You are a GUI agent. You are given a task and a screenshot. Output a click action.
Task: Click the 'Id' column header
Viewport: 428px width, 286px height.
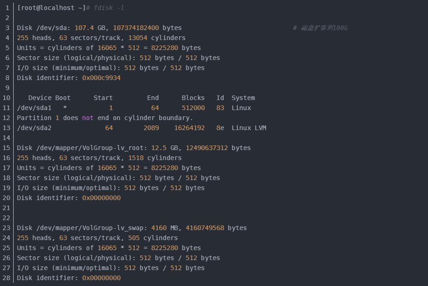[220, 98]
